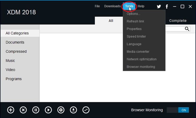
Task: Resume download with the play icon
Action: 48,110
